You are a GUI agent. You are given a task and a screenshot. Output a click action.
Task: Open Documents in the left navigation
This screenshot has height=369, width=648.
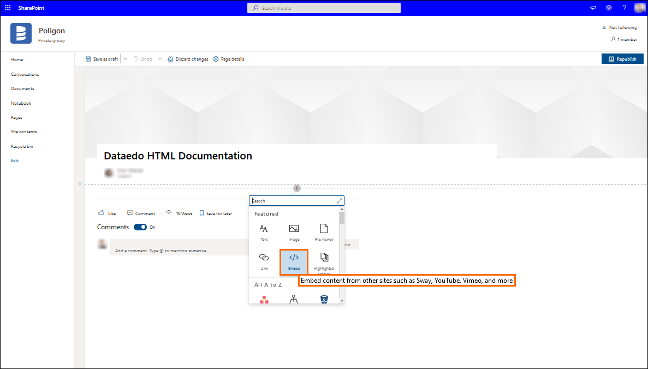[x=22, y=88]
